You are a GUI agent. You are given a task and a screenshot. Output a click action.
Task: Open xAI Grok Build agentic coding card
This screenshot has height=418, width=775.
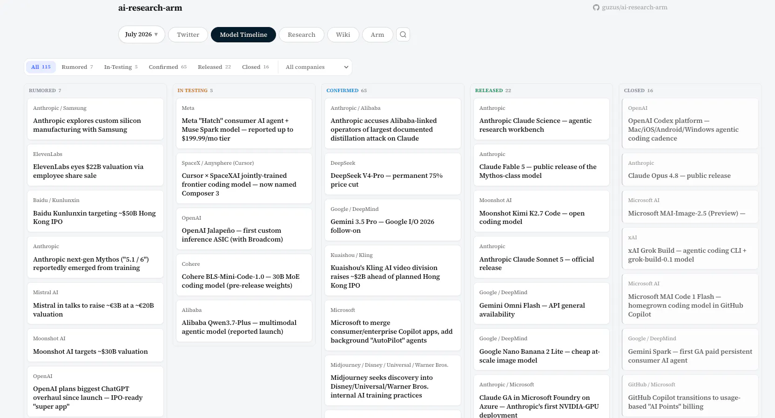(690, 249)
